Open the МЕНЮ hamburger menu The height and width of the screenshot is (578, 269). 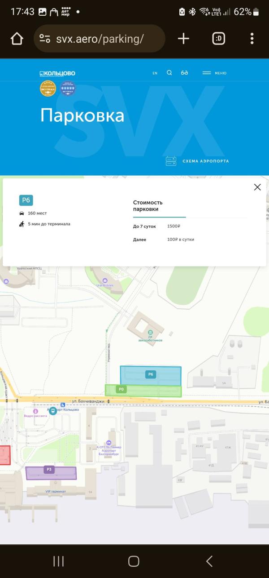click(214, 73)
